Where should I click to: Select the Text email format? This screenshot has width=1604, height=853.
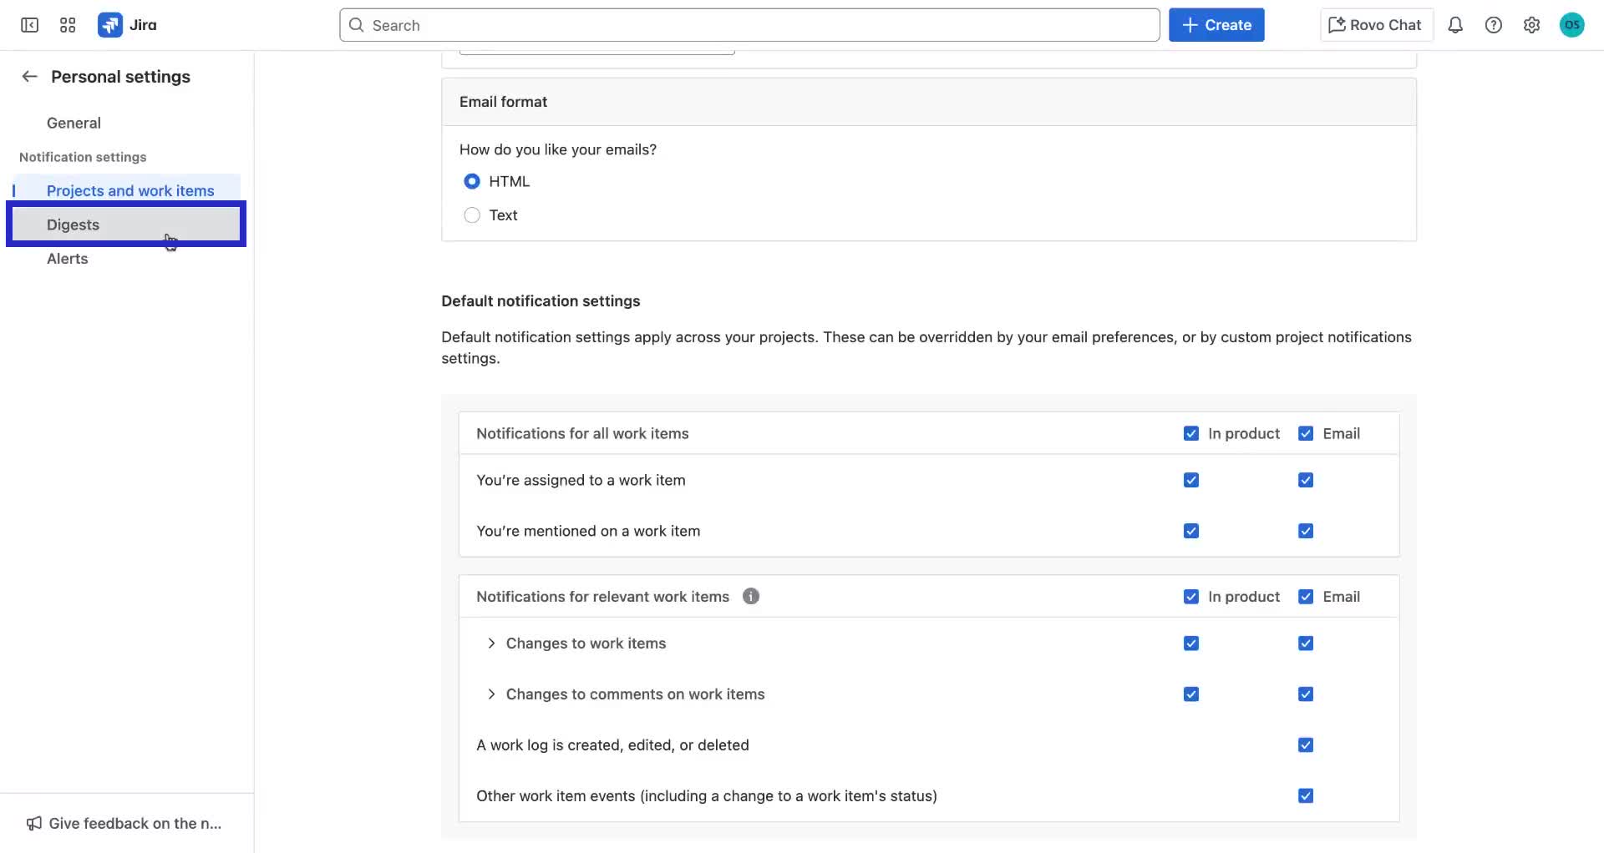tap(472, 215)
